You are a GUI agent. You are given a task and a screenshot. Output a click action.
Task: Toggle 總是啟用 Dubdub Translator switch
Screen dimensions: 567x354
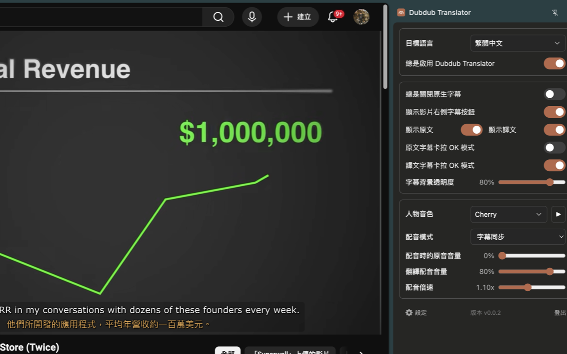(x=555, y=63)
